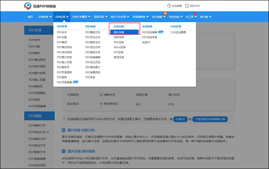Click the PDF处理 sidebar section header

pyautogui.click(x=39, y=30)
